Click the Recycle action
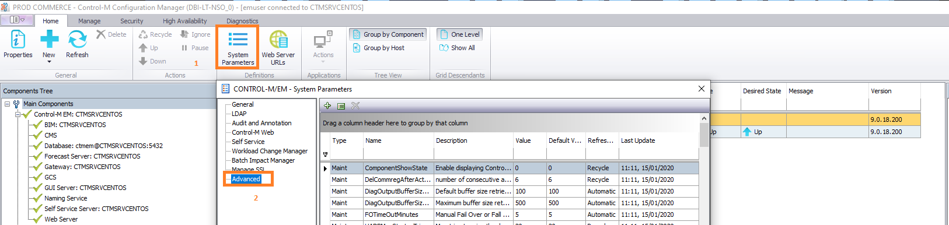 pos(155,34)
